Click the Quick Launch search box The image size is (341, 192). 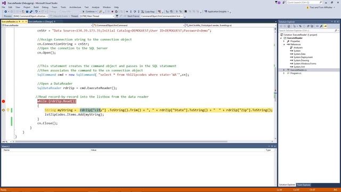point(304,2)
